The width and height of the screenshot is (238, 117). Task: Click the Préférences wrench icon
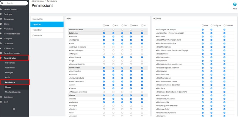pyautogui.click(x=1, y=48)
